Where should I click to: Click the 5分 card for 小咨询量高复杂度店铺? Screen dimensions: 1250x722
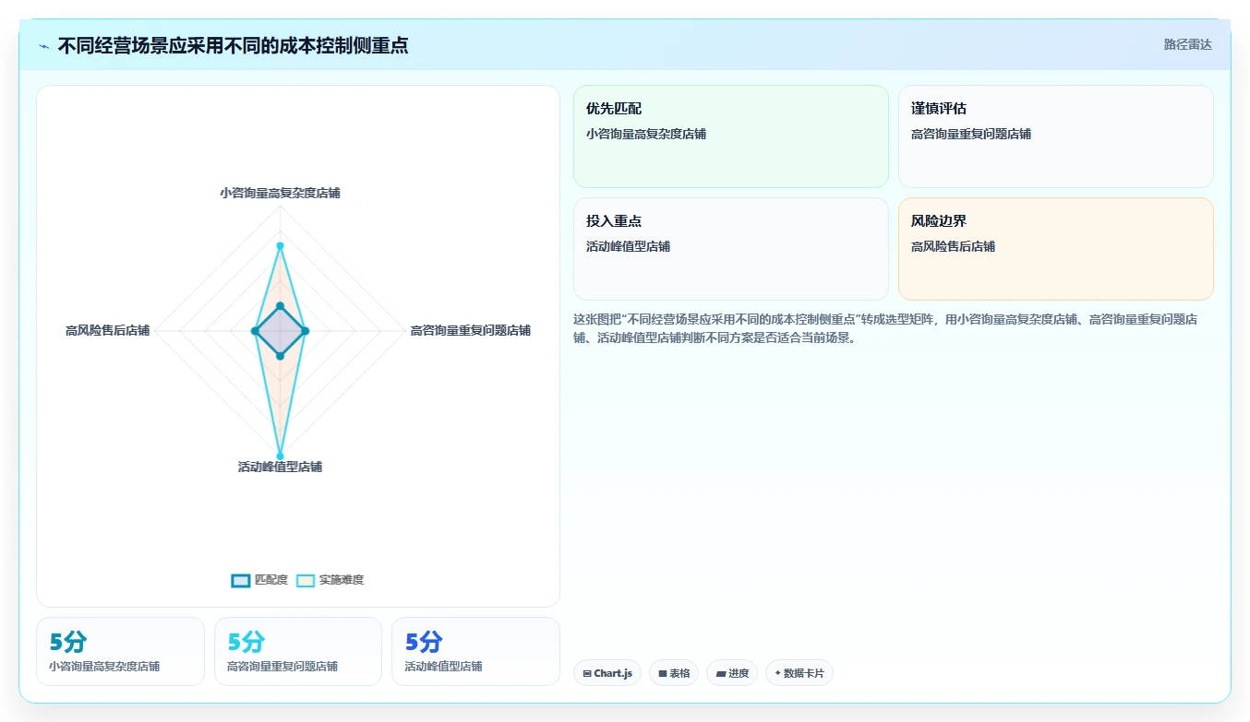pyautogui.click(x=120, y=651)
